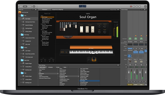Click the Soul Organ channel strip instrument icon

[130, 62]
